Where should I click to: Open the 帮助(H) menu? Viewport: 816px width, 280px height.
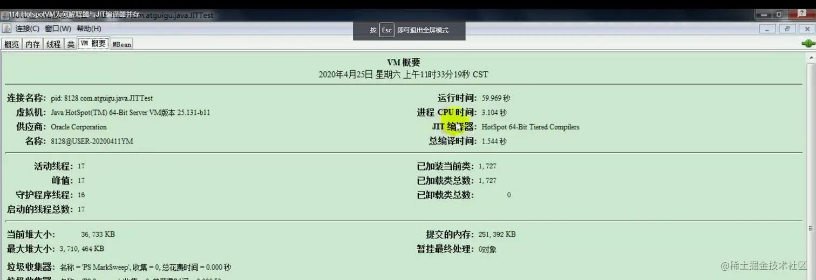tap(89, 29)
